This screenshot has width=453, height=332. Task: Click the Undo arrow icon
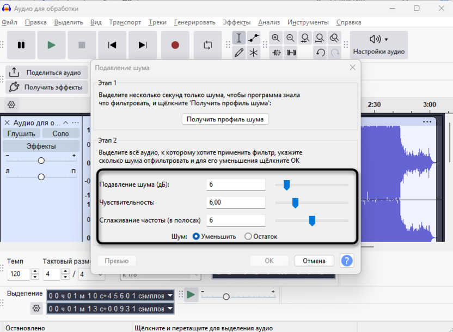coord(320,53)
